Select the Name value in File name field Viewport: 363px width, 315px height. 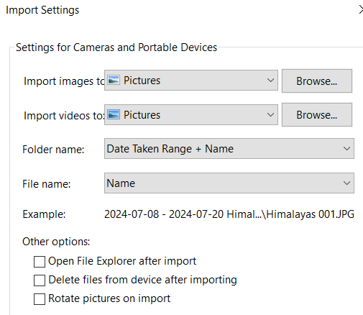121,183
